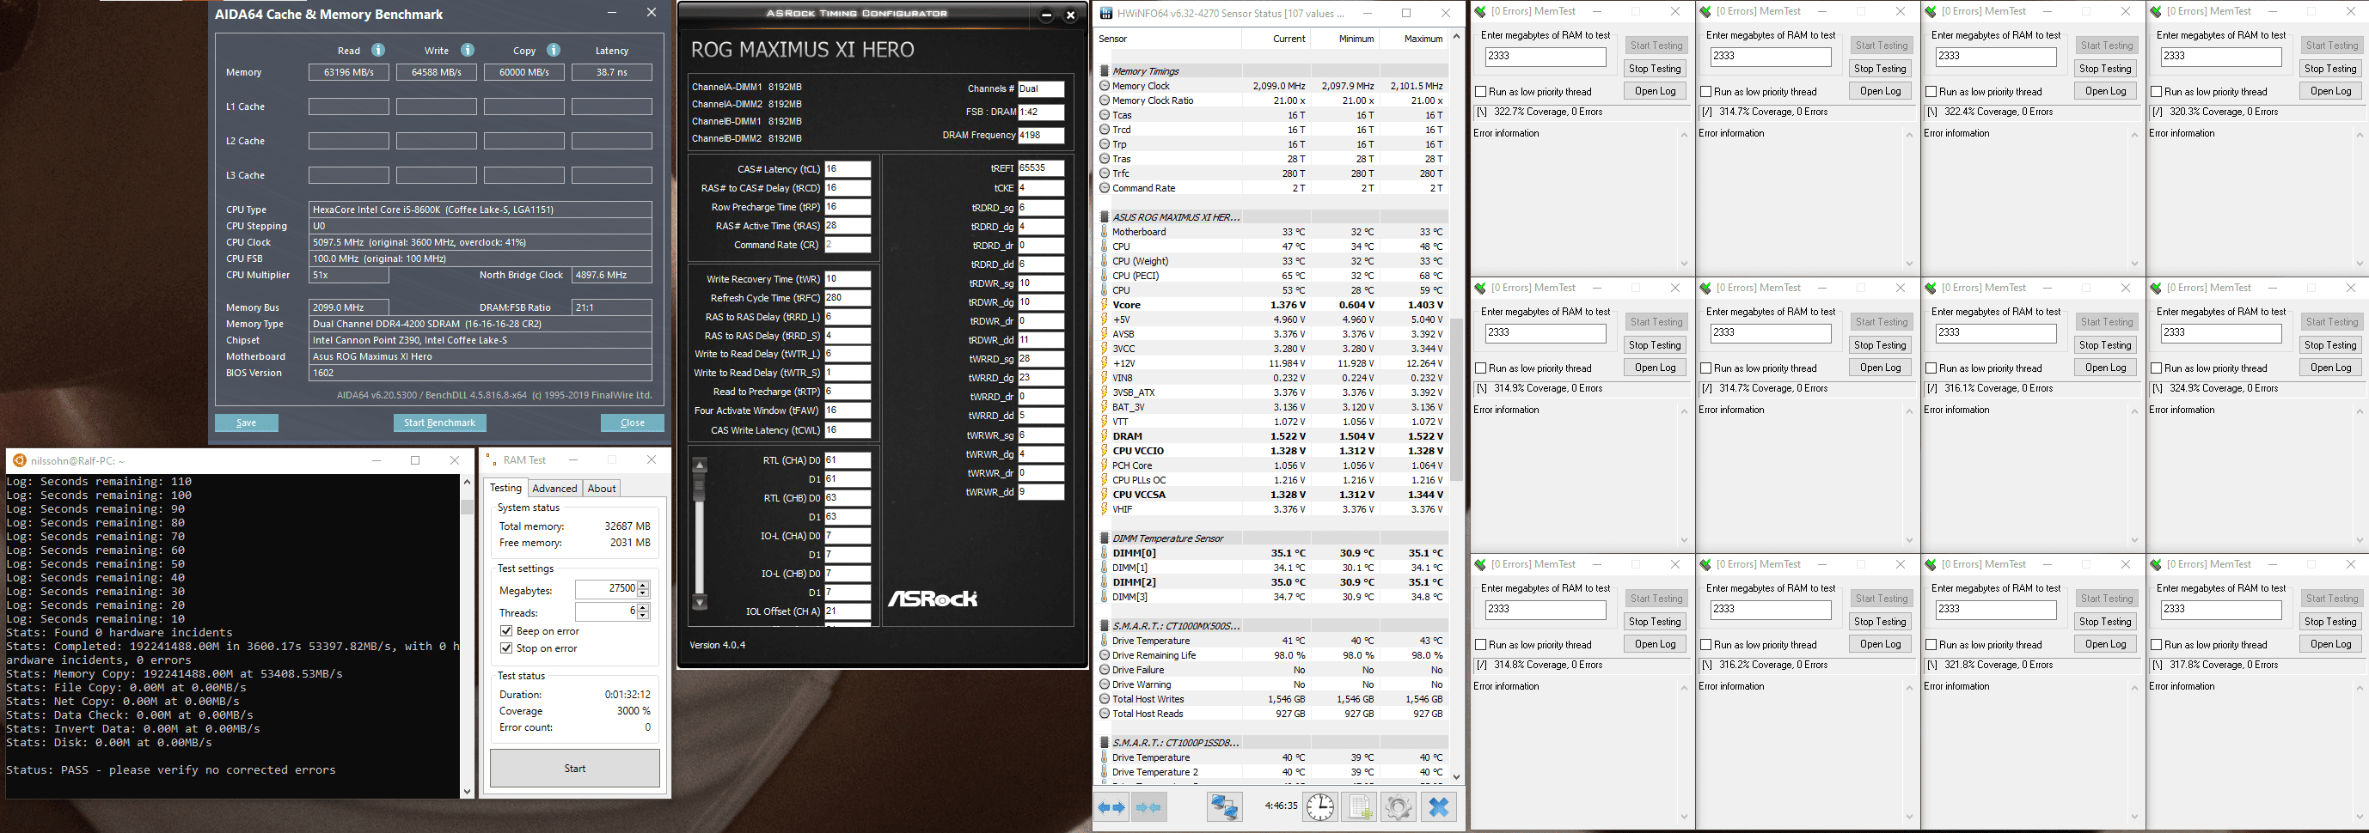Viewport: 2369px width, 833px height.
Task: Switch to About tab in RAM Test
Action: (x=602, y=489)
